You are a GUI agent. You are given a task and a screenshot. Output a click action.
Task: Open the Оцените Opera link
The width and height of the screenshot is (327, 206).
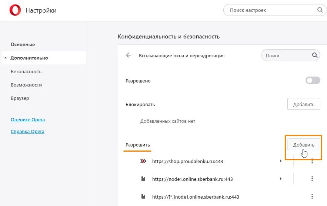click(28, 120)
